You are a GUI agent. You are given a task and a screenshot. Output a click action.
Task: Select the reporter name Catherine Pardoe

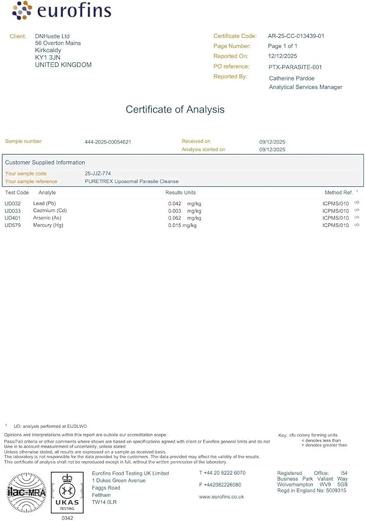pos(292,78)
